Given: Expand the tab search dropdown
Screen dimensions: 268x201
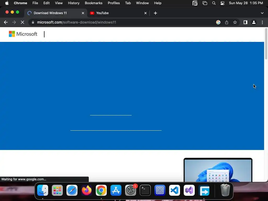Looking at the screenshot, I should pos(262,13).
